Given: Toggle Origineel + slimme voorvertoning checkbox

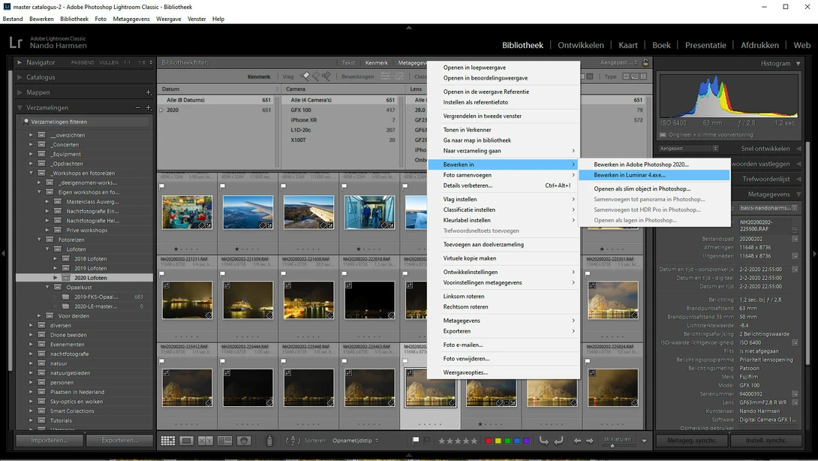Looking at the screenshot, I should pos(663,134).
